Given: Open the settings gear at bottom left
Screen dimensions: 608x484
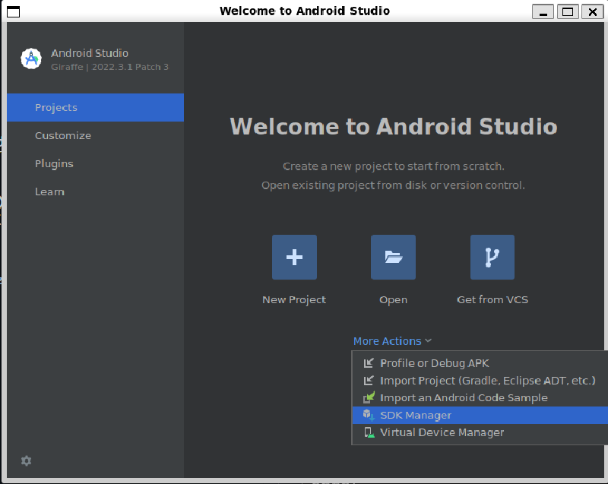Looking at the screenshot, I should 26,460.
